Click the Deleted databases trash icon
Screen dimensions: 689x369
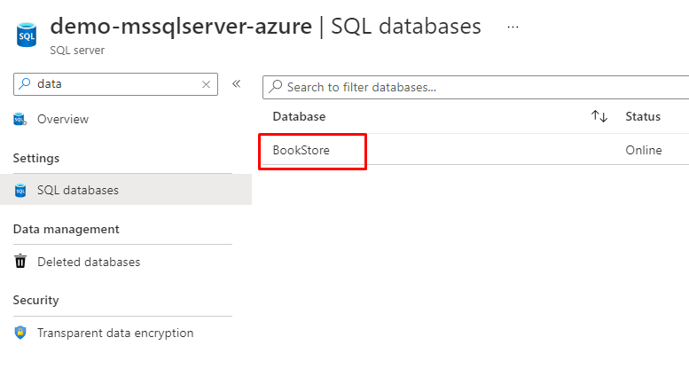[x=20, y=262]
